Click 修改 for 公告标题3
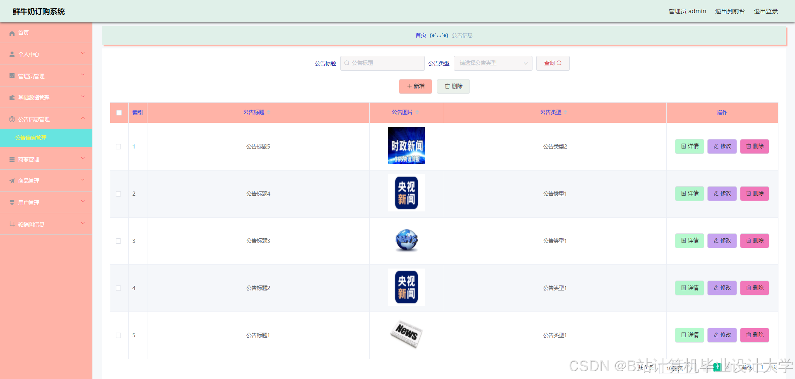 coord(722,241)
